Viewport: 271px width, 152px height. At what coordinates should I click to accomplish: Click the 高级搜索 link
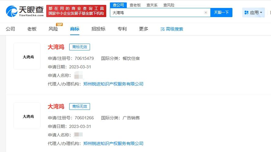coord(174,29)
